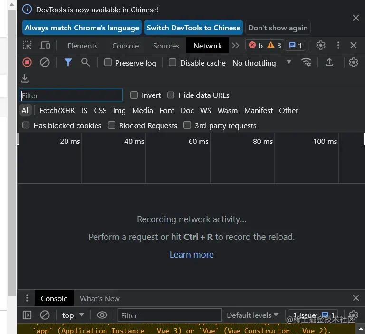Open the Learn more link
365x334 pixels.
click(x=192, y=254)
